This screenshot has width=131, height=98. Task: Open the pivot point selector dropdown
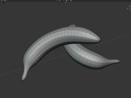pos(64,1)
